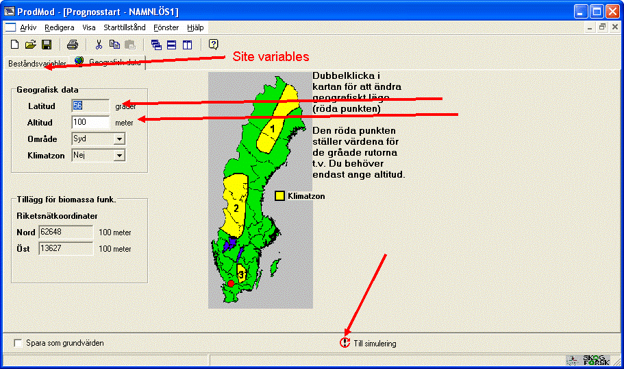Open a file with the folder icon
This screenshot has height=369, width=624.
[x=31, y=44]
